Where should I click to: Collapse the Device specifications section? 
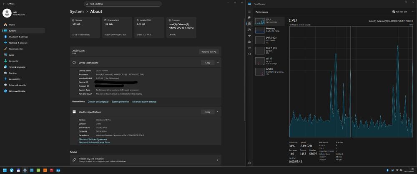pyautogui.click(x=218, y=63)
